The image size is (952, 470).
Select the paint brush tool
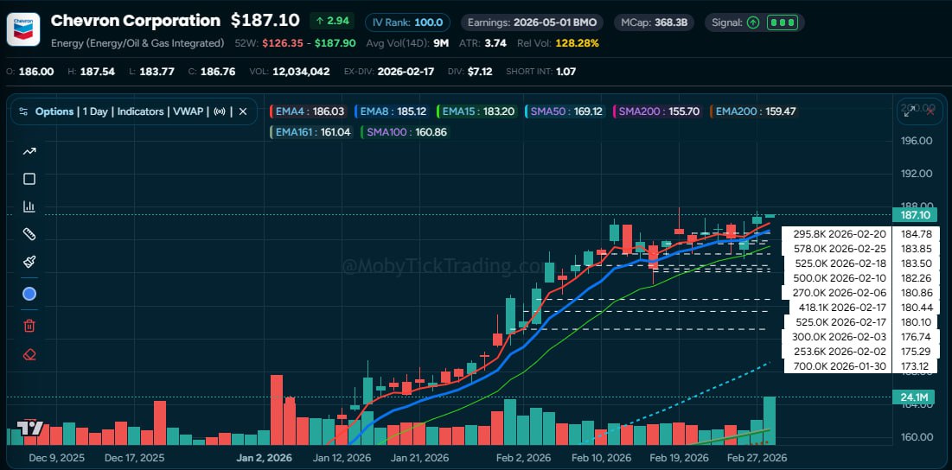pyautogui.click(x=29, y=262)
